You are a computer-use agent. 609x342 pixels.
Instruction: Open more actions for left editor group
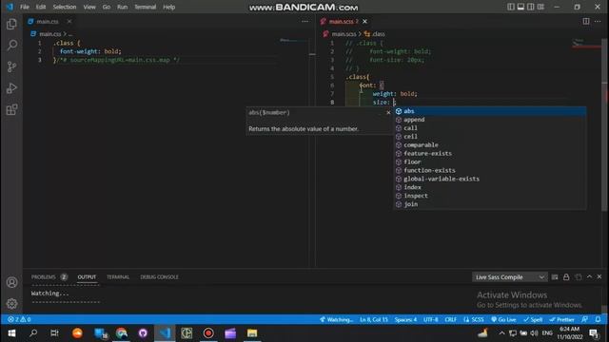pyautogui.click(x=304, y=21)
